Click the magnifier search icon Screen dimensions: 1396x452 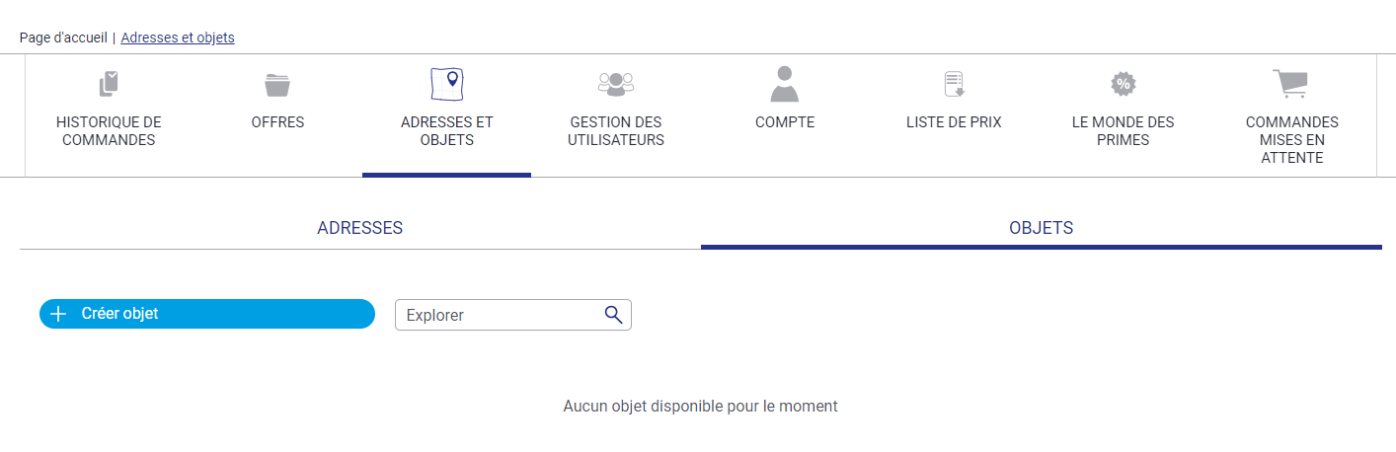613,315
